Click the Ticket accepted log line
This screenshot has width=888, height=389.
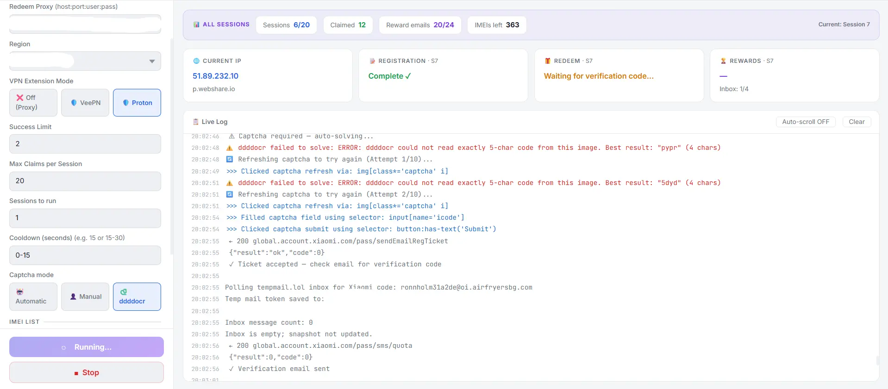(x=335, y=264)
